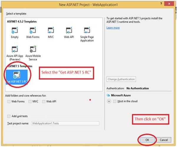The width and height of the screenshot is (177, 147).
Task: Choose the Web Forms template icon
Action: tap(33, 31)
